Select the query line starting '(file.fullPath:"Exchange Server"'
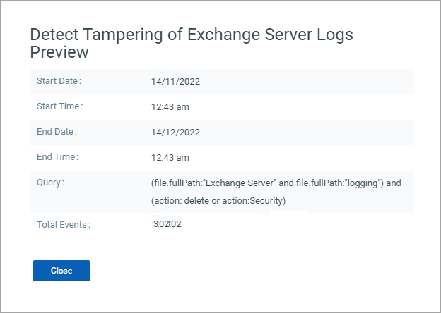This screenshot has width=441, height=313. pos(276,183)
